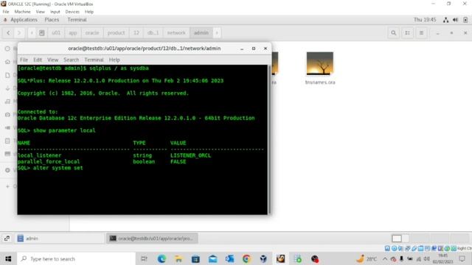Click weather 28°C widget on taskbar
This screenshot has width=472, height=265.
(367, 259)
